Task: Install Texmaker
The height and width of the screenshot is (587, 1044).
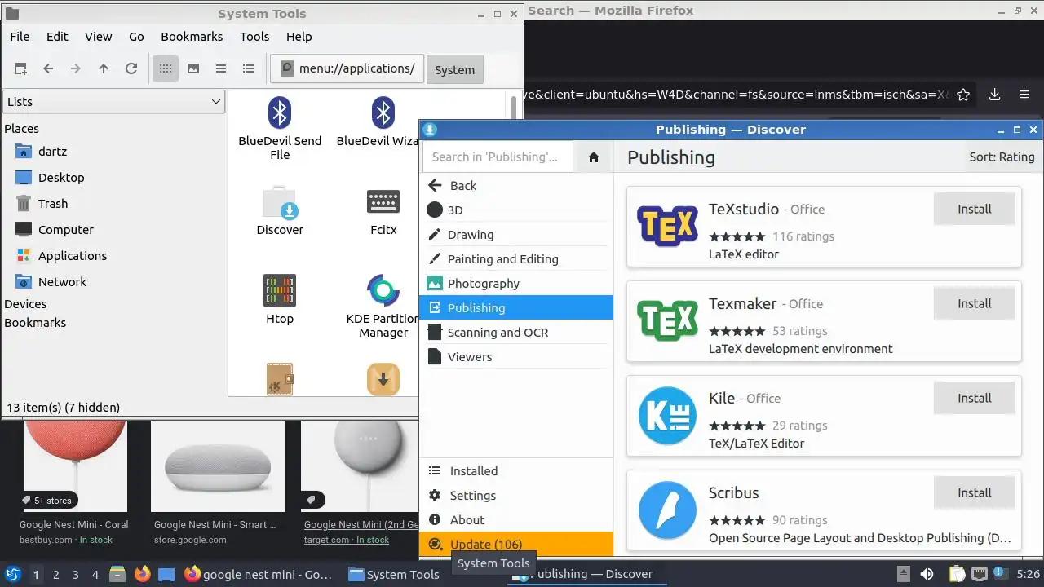Action: pyautogui.click(x=974, y=304)
